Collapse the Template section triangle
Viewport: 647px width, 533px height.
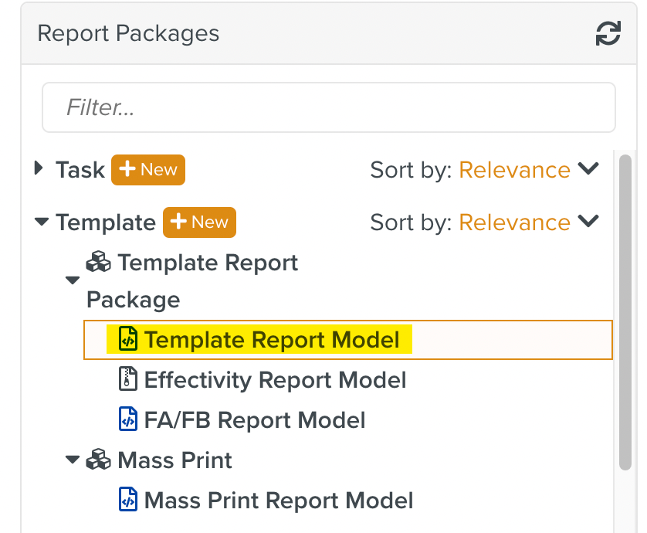point(42,222)
